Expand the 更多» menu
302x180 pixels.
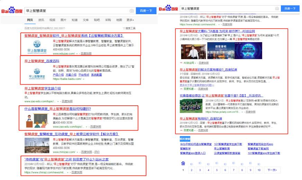point(130,20)
